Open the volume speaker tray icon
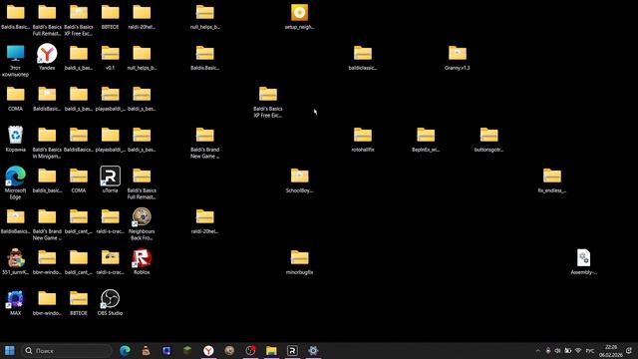 (x=558, y=351)
